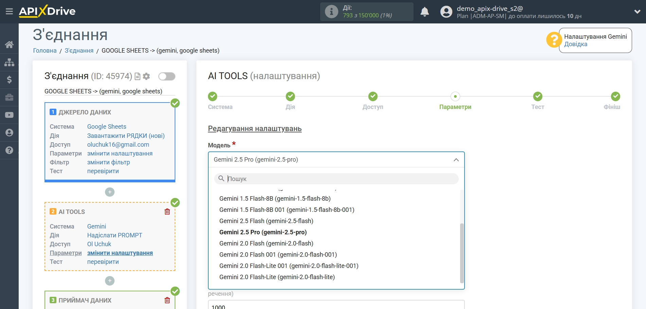Select Gemini 2.5 Flash option
The height and width of the screenshot is (309, 646).
(266, 221)
